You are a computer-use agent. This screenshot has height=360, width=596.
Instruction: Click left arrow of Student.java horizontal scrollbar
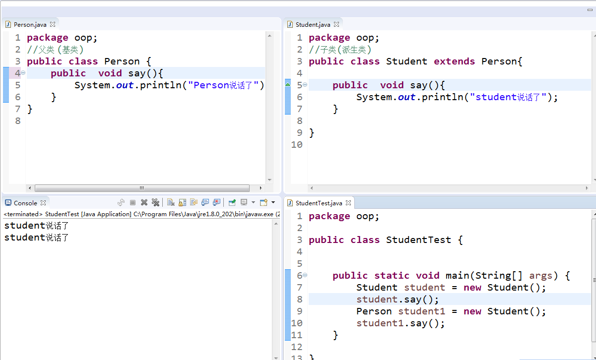(x=312, y=188)
